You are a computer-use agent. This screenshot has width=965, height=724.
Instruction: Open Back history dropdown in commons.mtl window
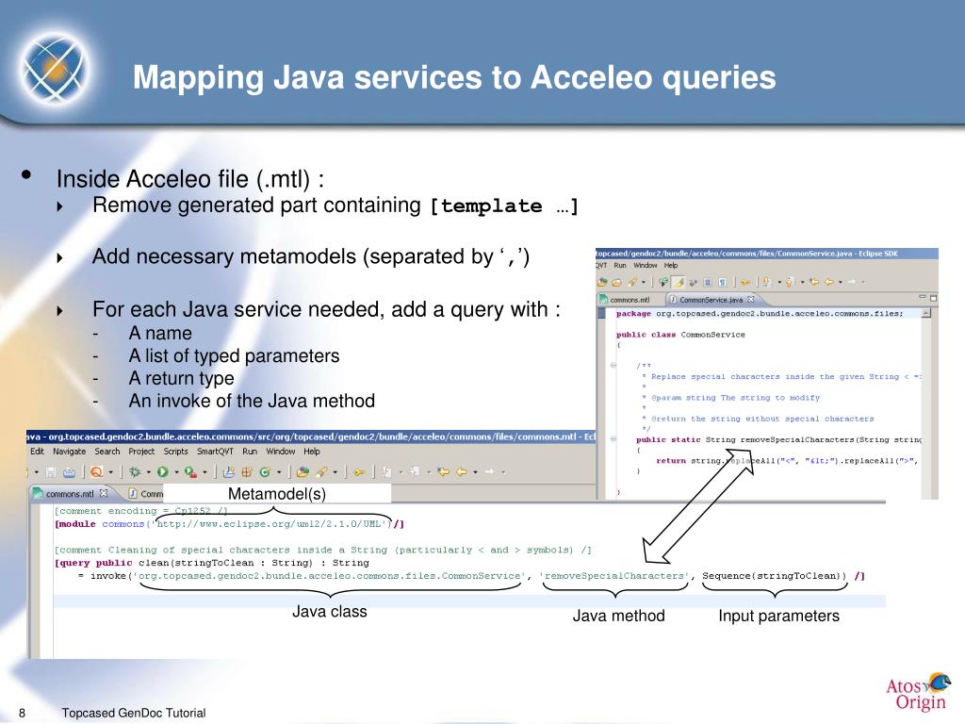475,472
